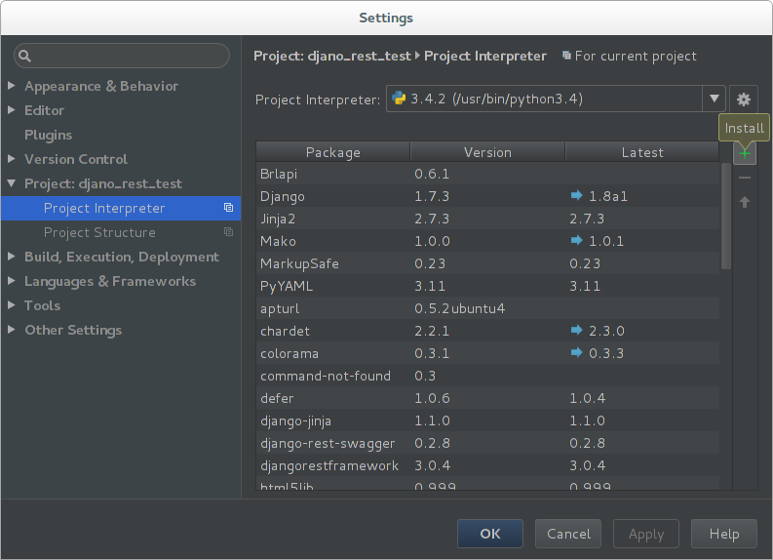Select the MarkupSafe package row

click(x=487, y=263)
